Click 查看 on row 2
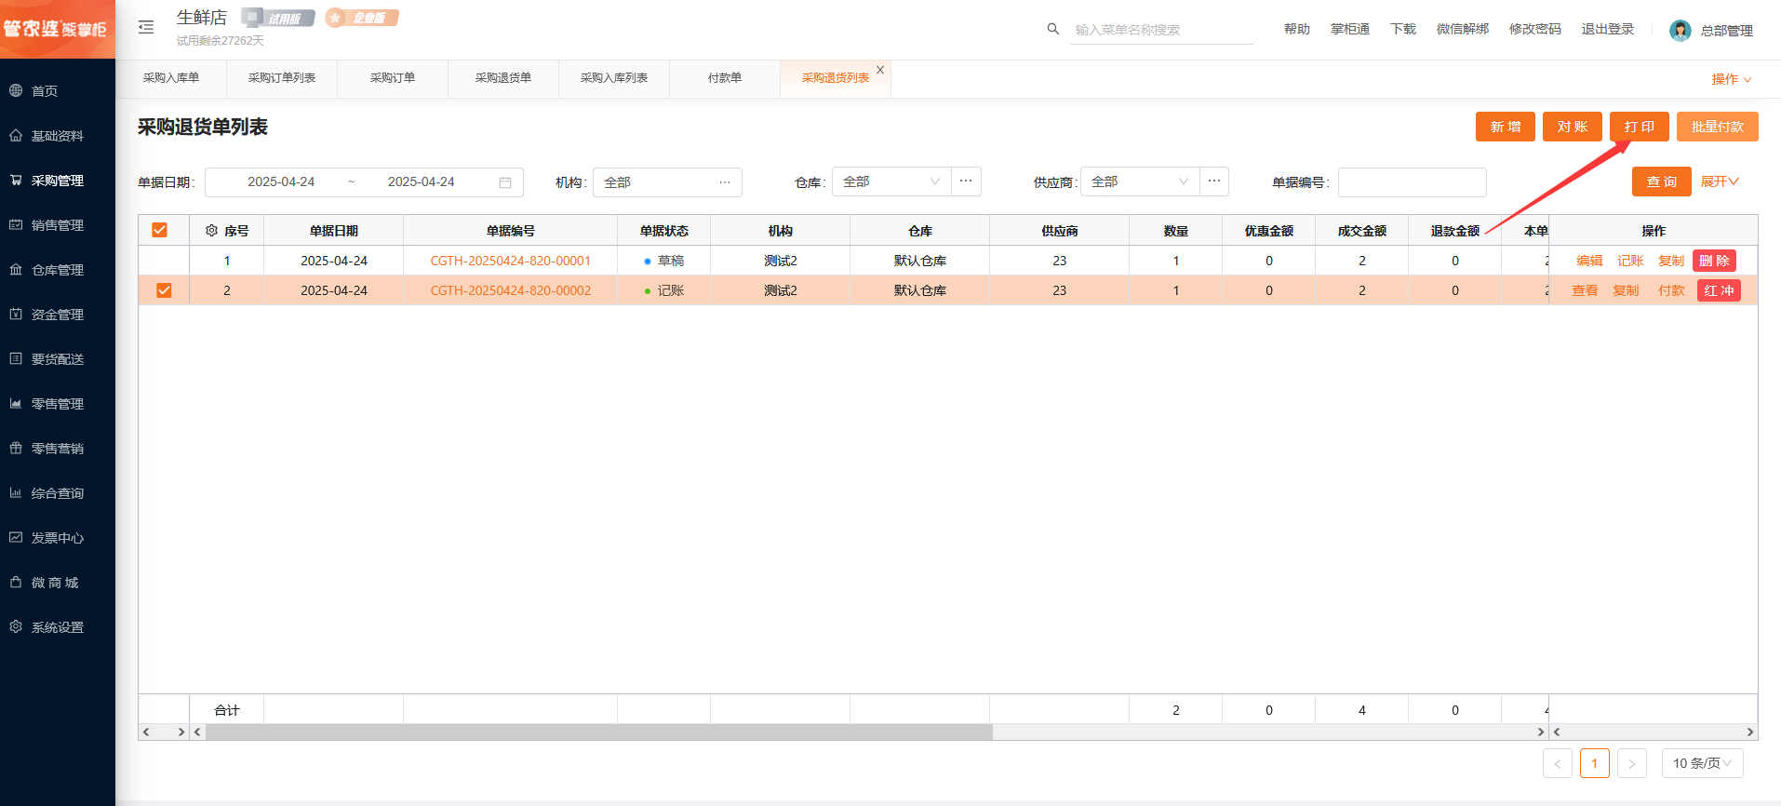 1585,290
